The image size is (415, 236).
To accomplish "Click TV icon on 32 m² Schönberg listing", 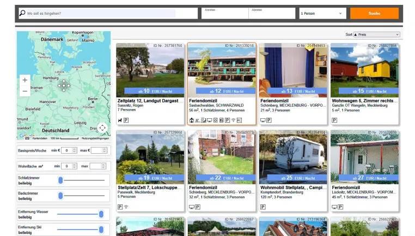I will tap(192, 207).
